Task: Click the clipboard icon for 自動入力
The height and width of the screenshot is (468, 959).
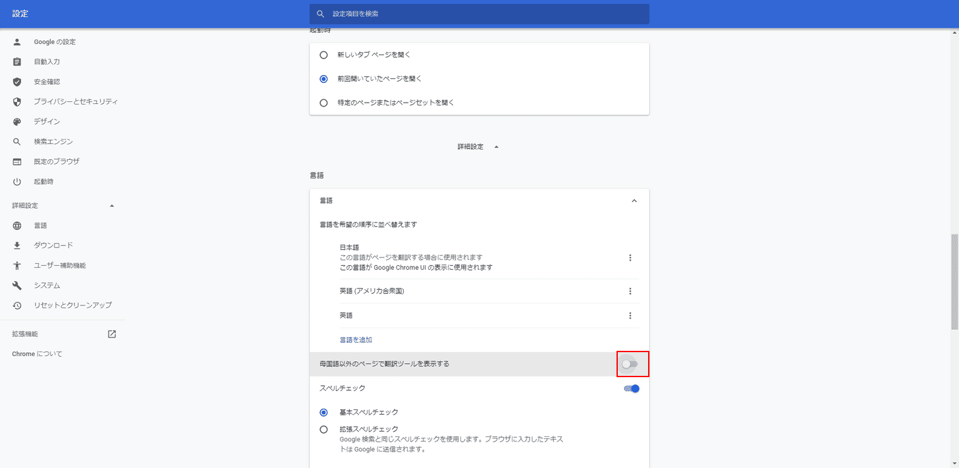Action: [x=17, y=62]
